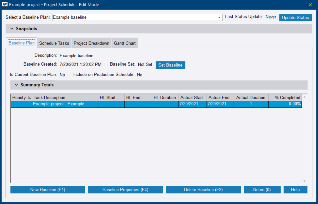
Task: Click the scrollbar up arrow
Action: point(304,97)
